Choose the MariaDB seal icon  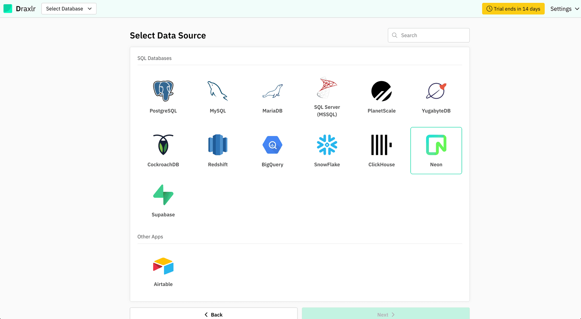[x=272, y=91]
